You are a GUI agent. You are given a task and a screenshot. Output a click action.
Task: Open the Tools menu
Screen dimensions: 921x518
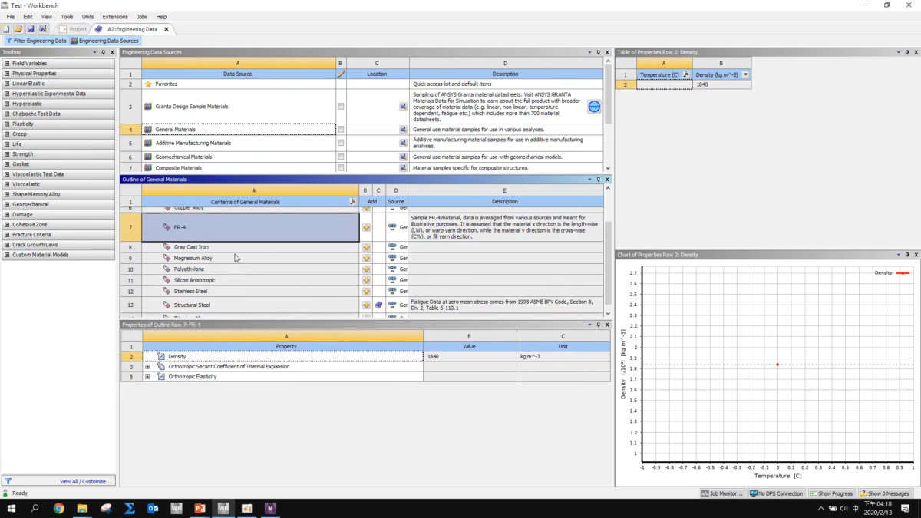click(68, 16)
